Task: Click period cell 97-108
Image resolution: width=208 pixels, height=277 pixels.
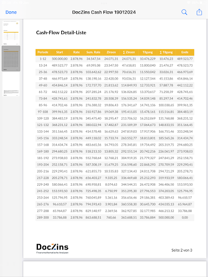Action: pyautogui.click(x=43, y=112)
